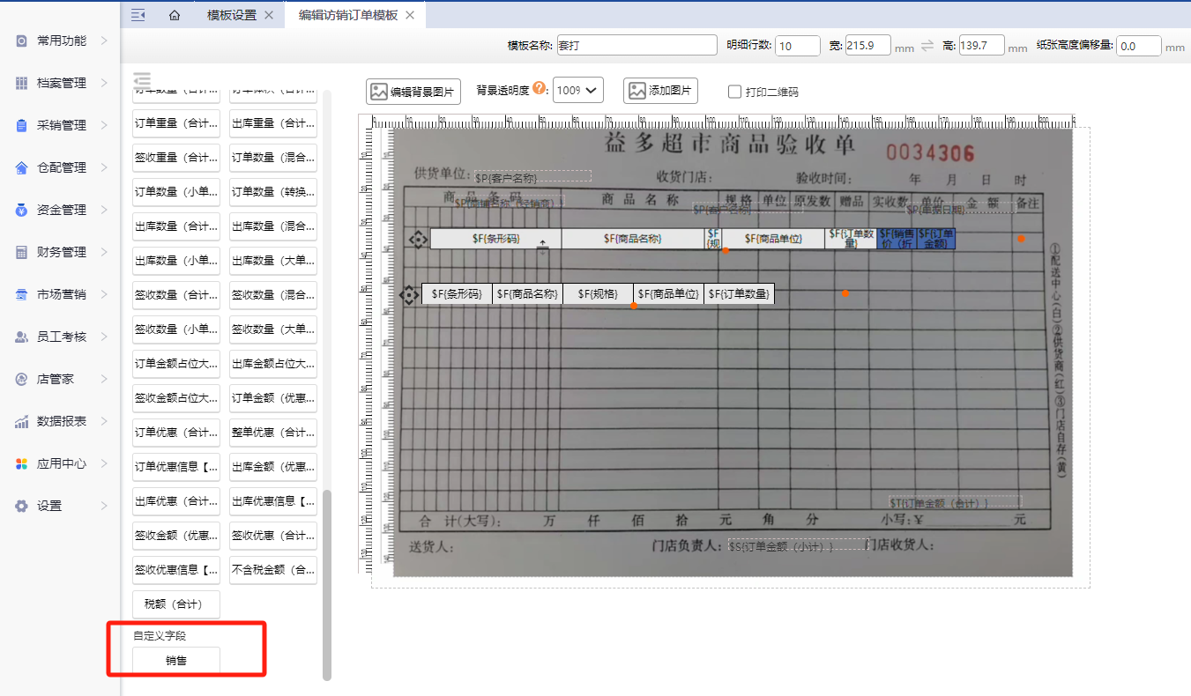
Task: Click the background transparency help icon
Action: point(540,89)
